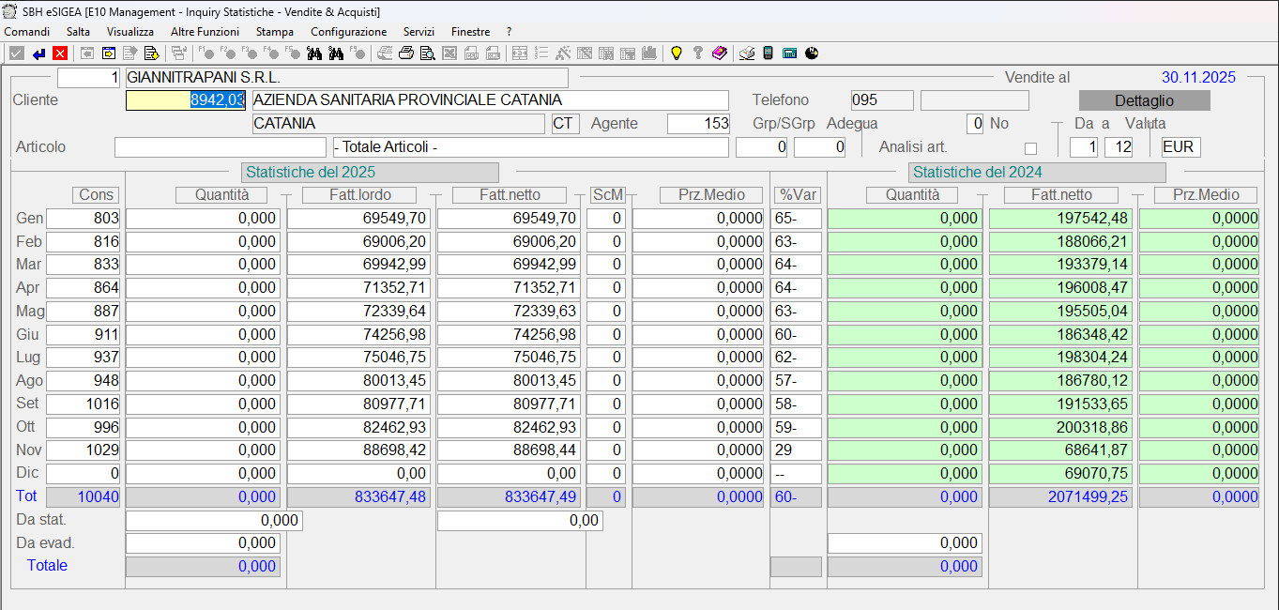Toggle the Analisi art. checkbox
This screenshot has width=1279, height=610.
pos(1030,148)
